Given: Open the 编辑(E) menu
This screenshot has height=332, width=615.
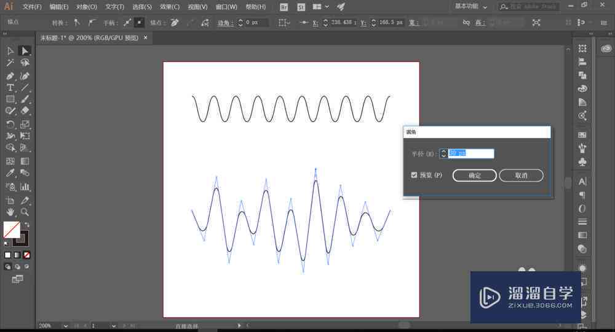Looking at the screenshot, I should coord(59,7).
